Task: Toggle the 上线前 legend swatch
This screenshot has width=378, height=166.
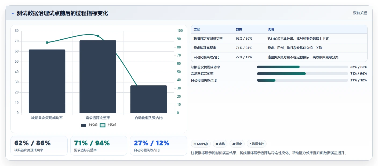Action: tap(84, 125)
